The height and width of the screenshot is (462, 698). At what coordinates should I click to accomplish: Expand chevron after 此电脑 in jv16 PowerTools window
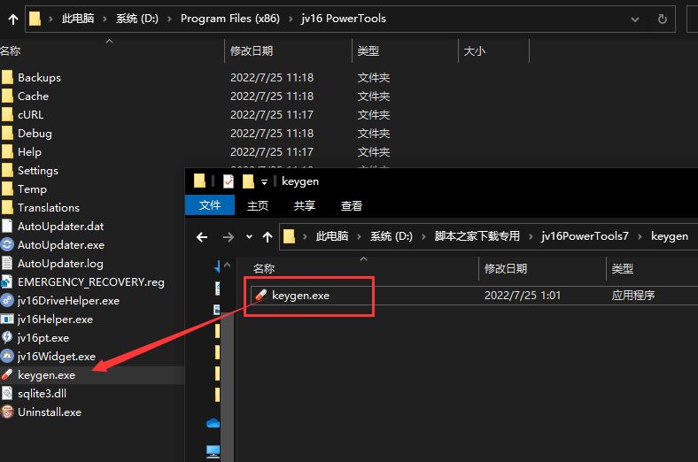tap(105, 19)
